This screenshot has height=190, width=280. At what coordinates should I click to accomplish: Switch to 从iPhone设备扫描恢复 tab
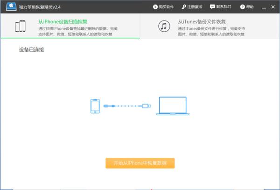click(70, 26)
